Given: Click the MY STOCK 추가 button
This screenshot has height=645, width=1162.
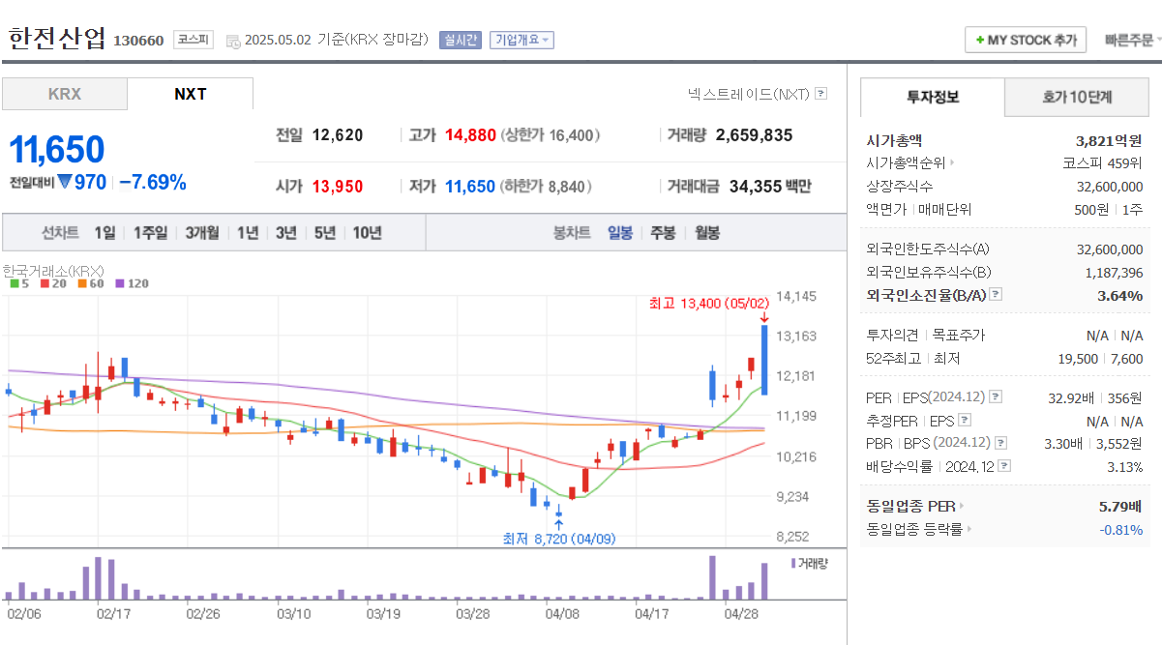Looking at the screenshot, I should coord(1026,40).
